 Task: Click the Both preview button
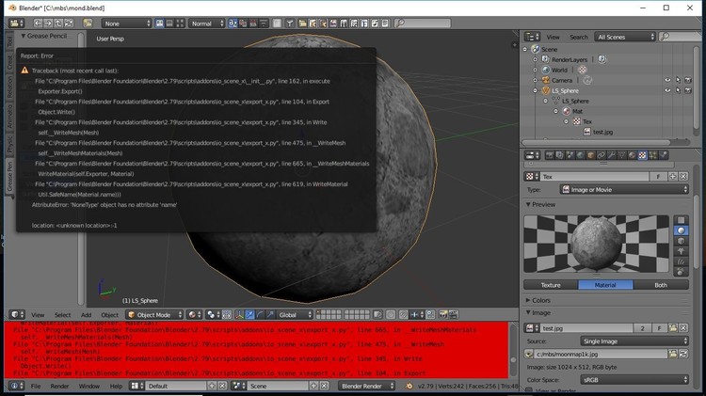[661, 285]
